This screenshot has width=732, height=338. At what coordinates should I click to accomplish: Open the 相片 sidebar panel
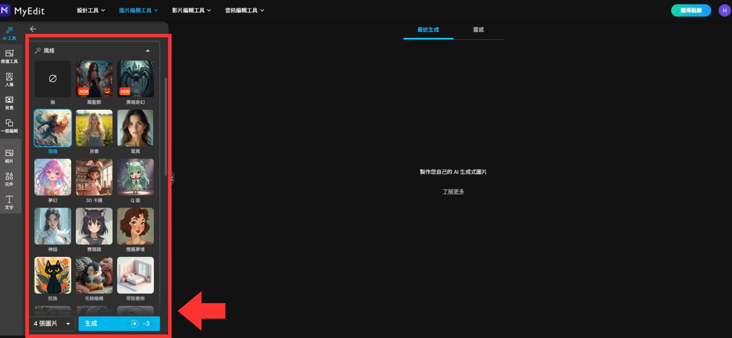(x=9, y=156)
